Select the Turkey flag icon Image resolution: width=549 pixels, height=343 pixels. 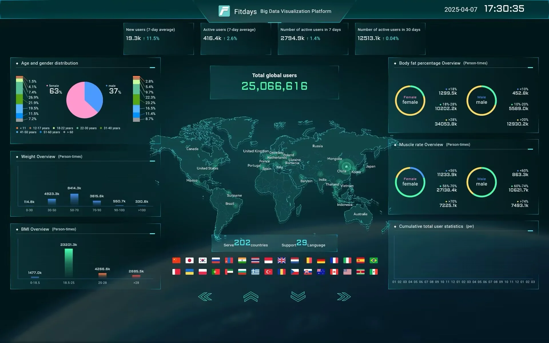point(268,272)
